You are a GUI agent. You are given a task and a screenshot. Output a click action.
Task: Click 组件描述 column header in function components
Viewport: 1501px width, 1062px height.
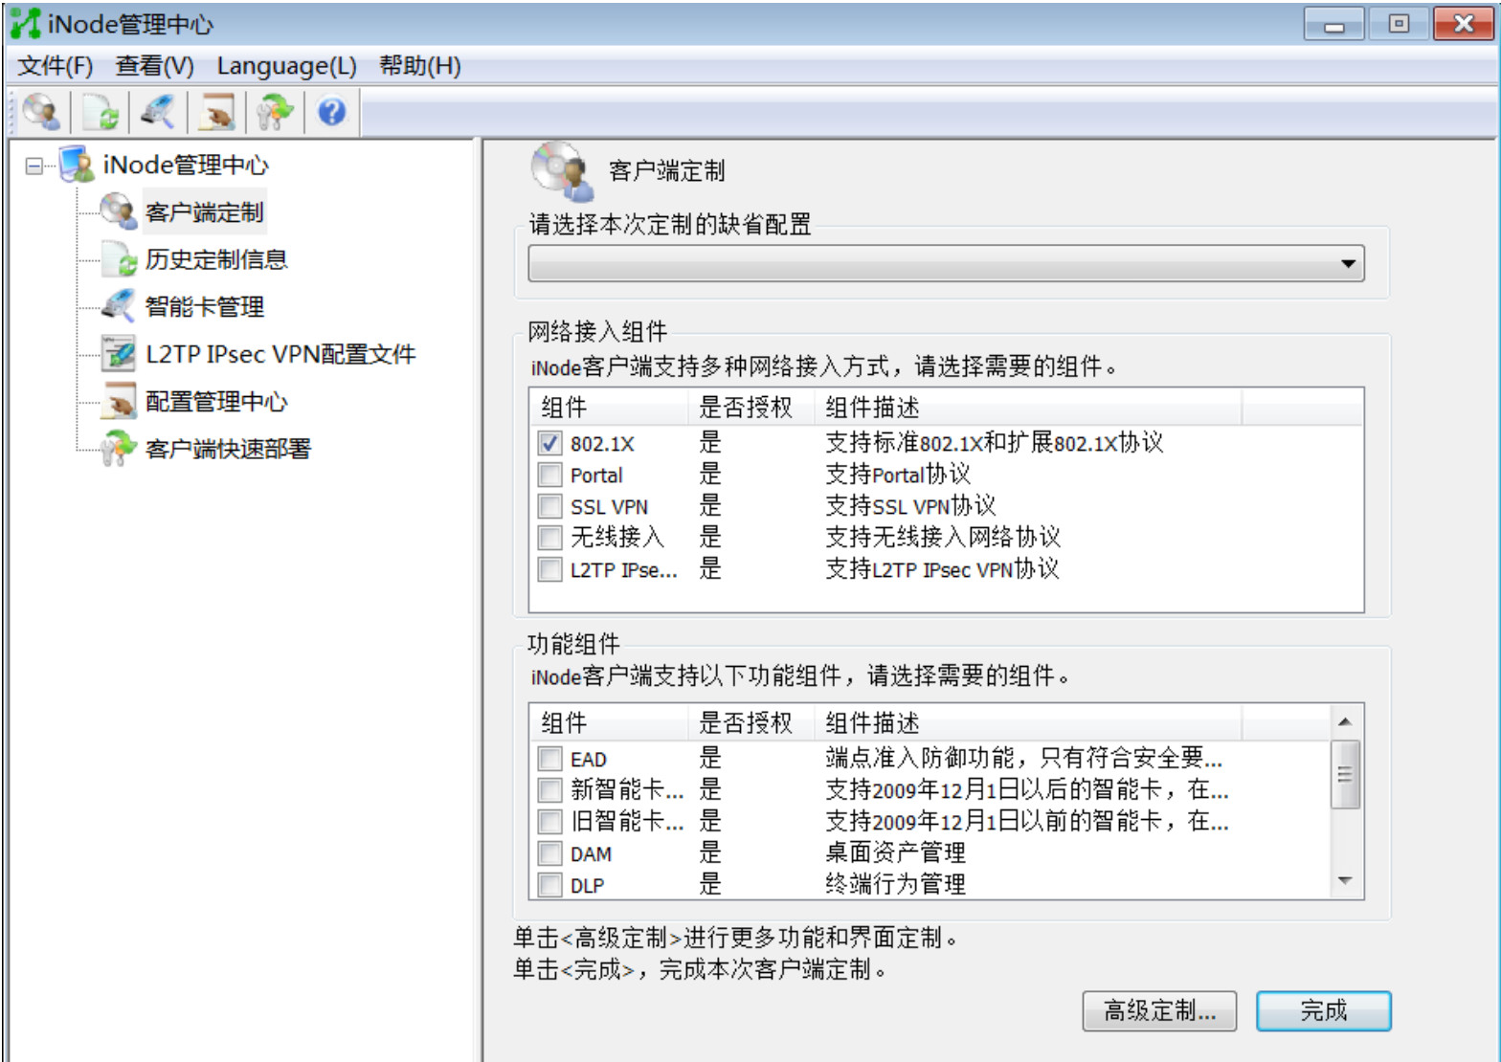tap(1027, 722)
